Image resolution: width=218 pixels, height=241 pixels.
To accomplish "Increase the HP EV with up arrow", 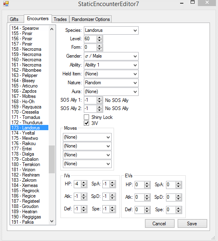I will tap(147, 183).
